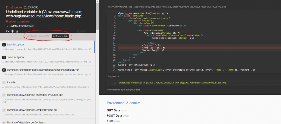Click the Environment & details heading
Screen dimensions: 281x124
tap(123, 103)
